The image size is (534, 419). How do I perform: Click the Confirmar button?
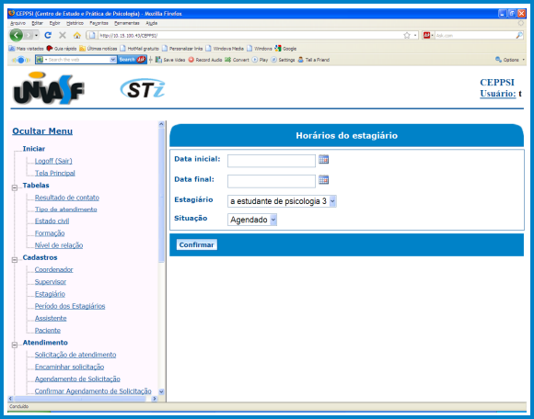click(x=196, y=244)
